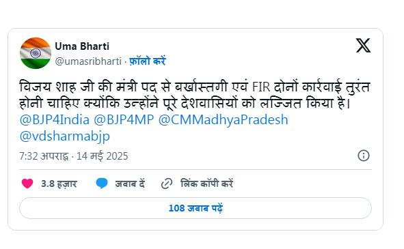Click the chain link copy icon

167,184
